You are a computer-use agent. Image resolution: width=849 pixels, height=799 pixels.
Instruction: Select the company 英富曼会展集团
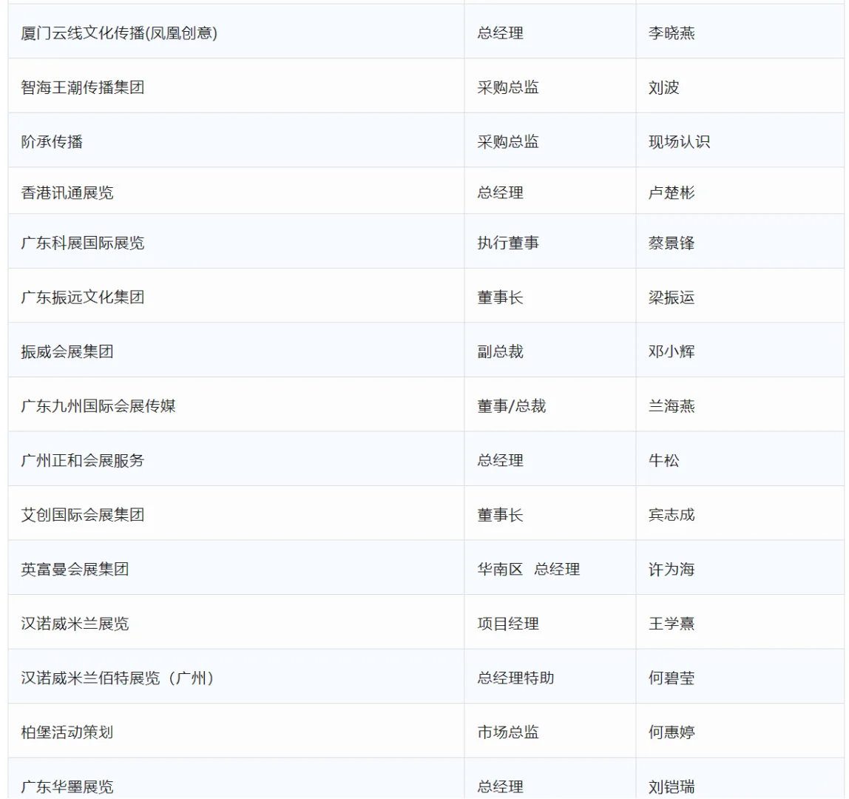pyautogui.click(x=75, y=569)
